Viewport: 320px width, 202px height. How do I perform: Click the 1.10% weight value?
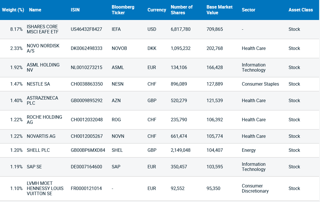tap(16, 188)
